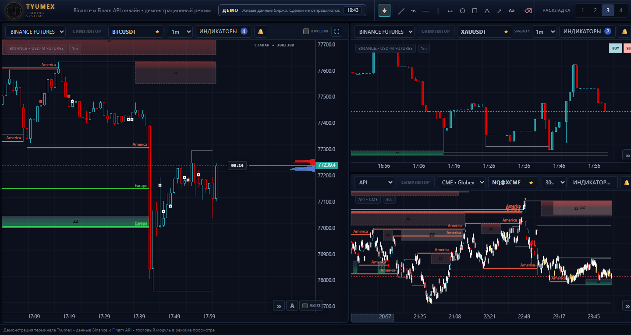Click Симулятор on the NQ@XCME panel
Image resolution: width=631 pixels, height=335 pixels.
click(415, 182)
